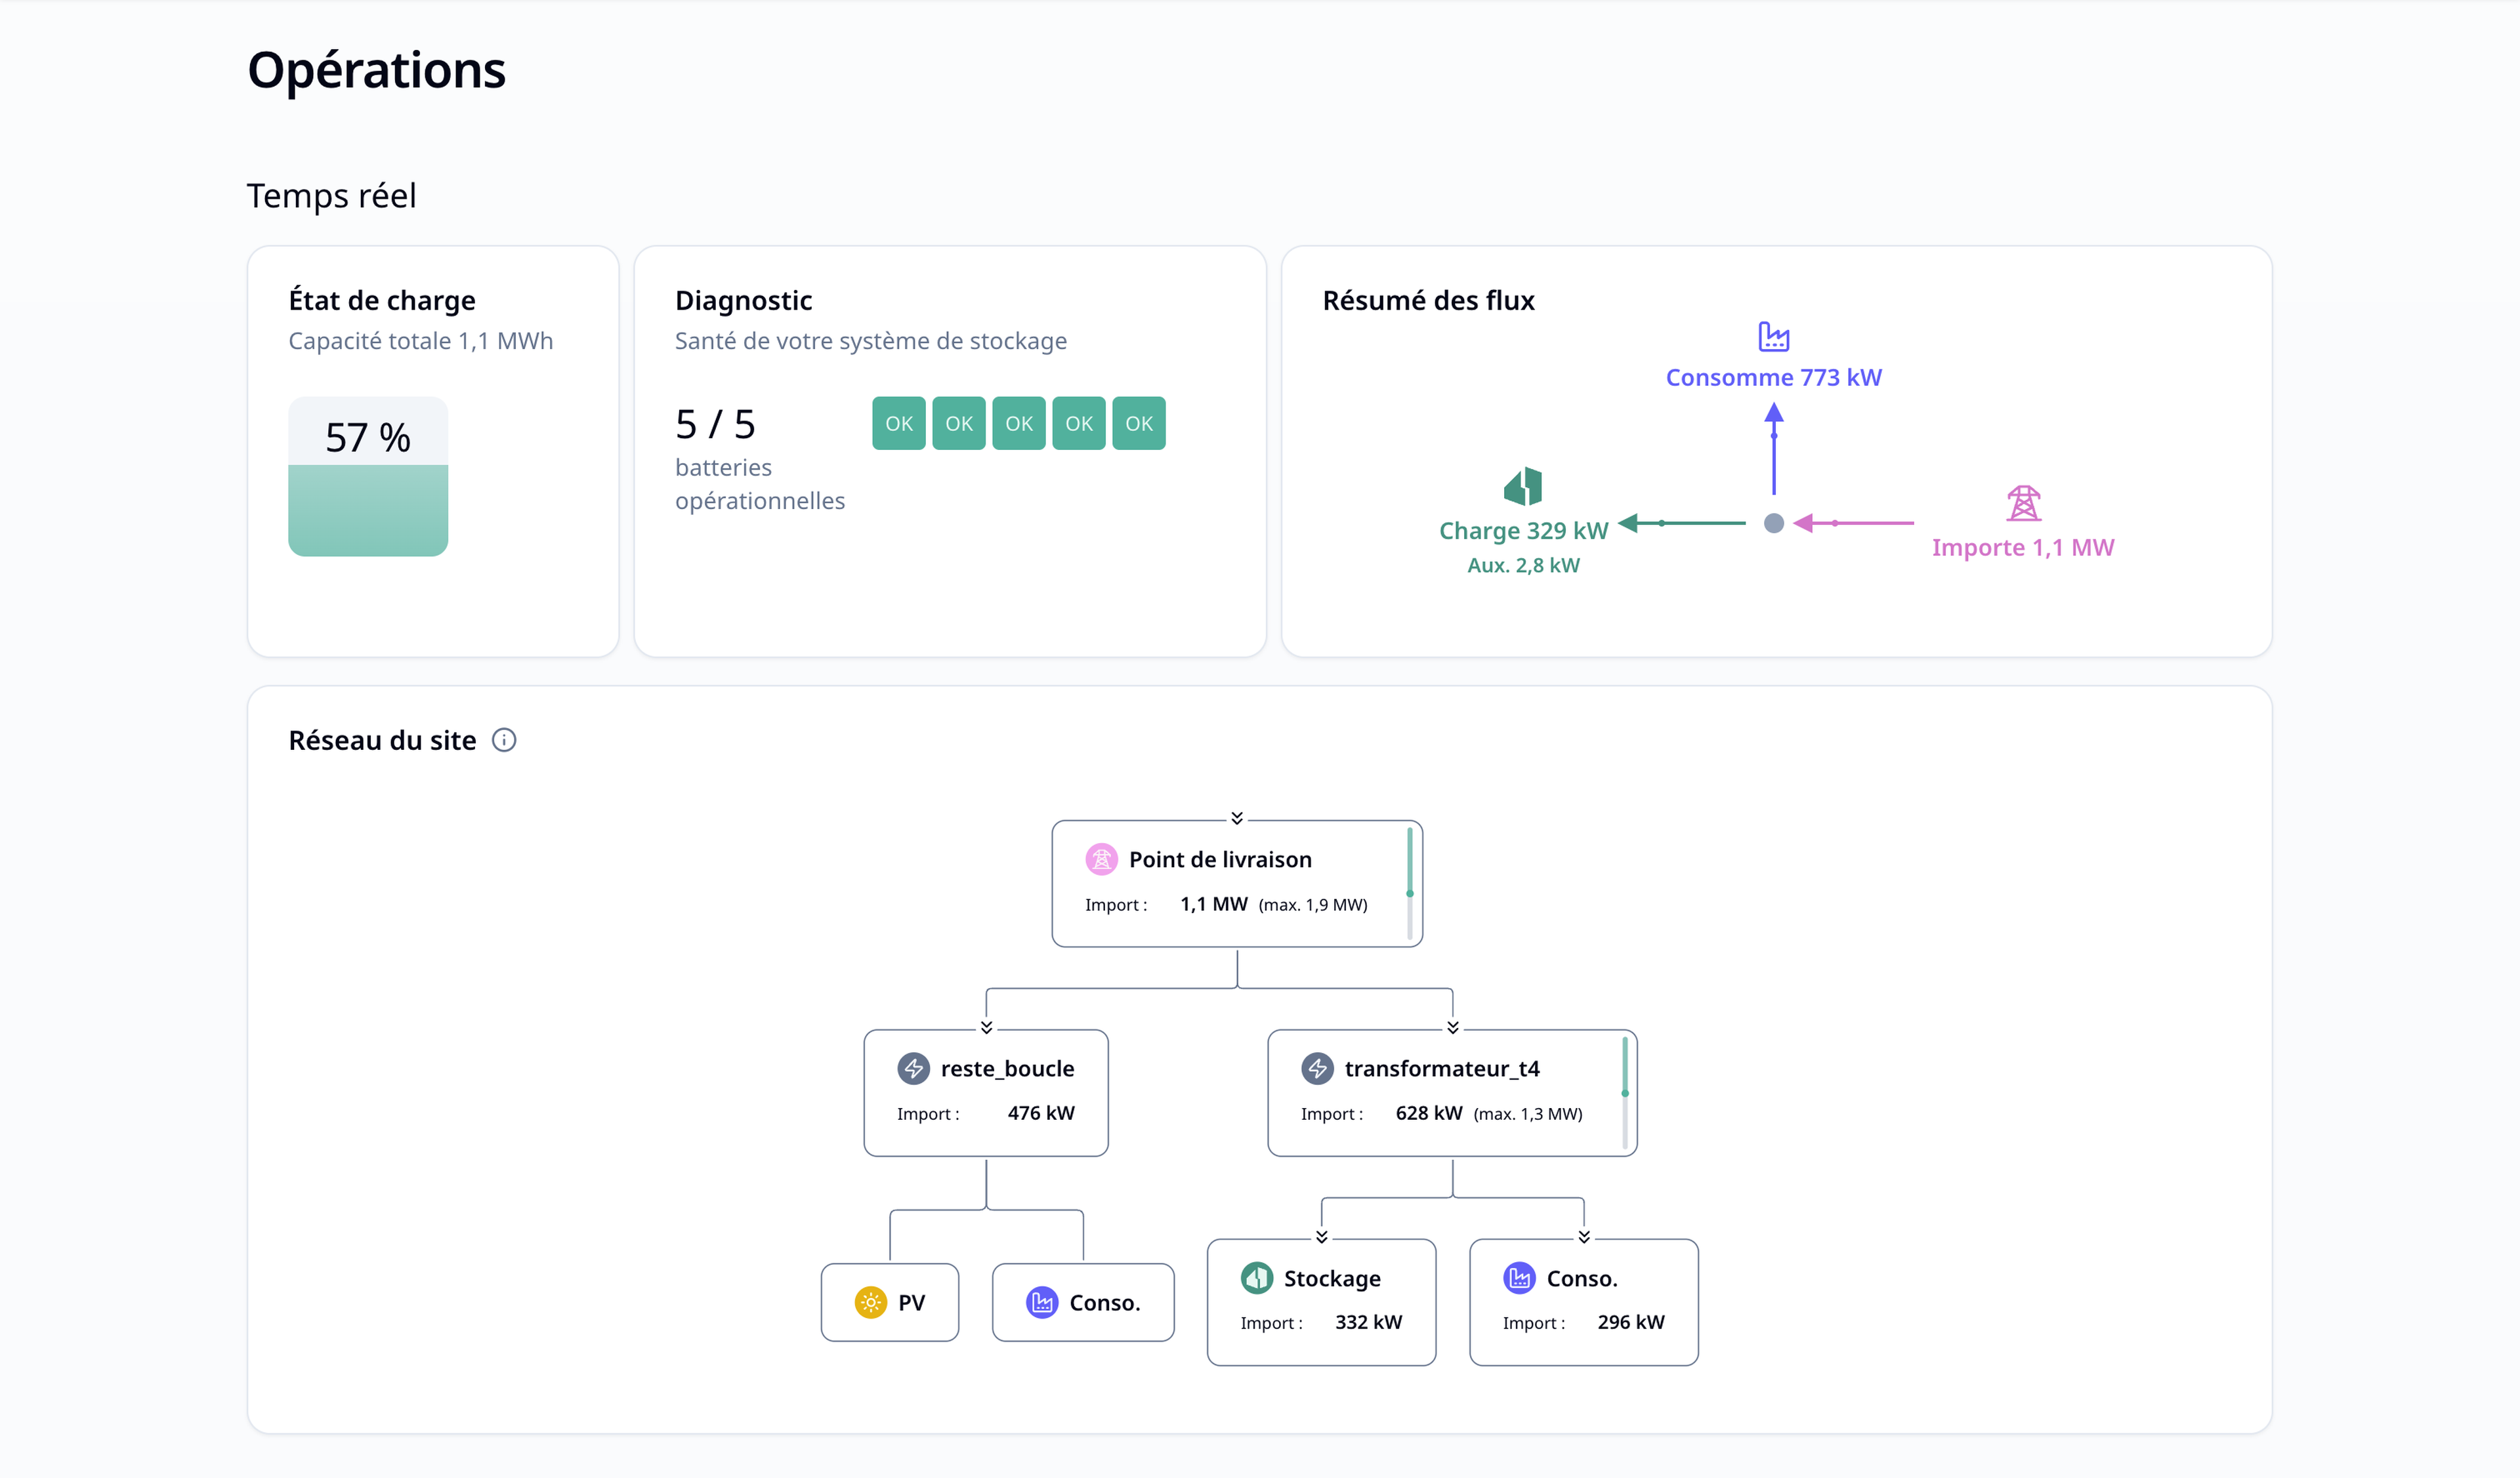Click the 296 kW import value
The height and width of the screenshot is (1478, 2520).
(1631, 1322)
